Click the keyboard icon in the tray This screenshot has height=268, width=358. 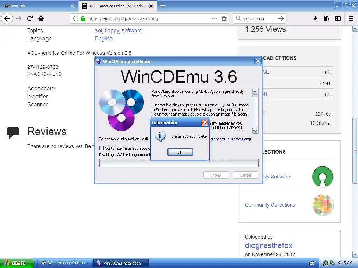tap(312, 263)
